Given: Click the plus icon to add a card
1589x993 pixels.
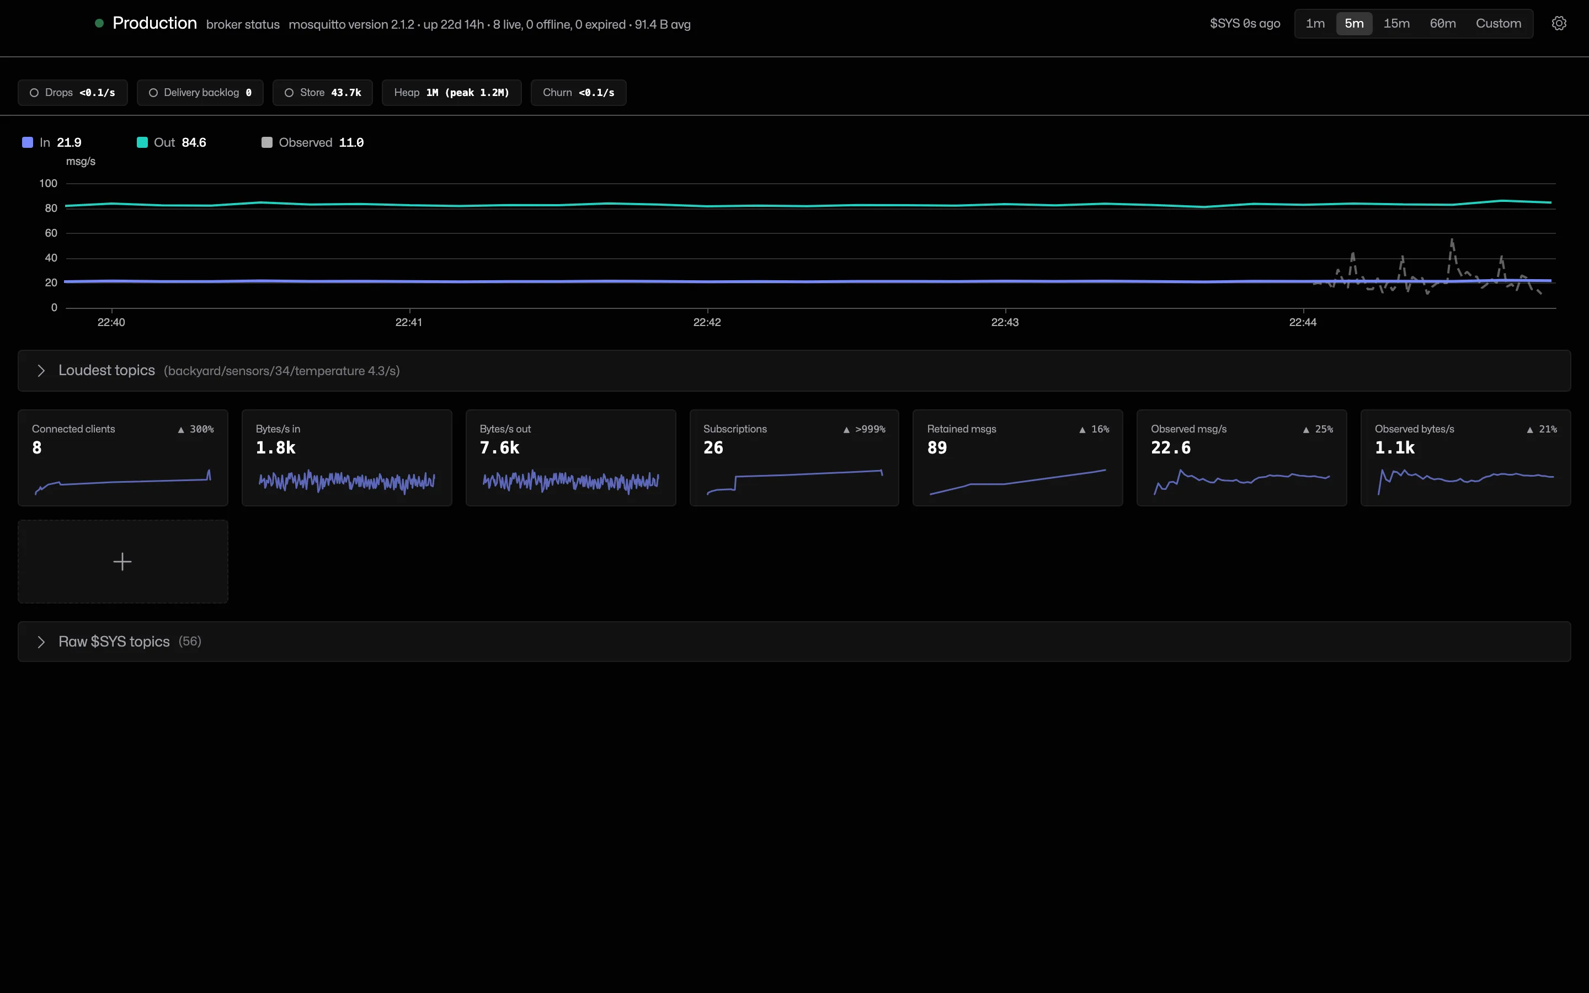Looking at the screenshot, I should 122,562.
